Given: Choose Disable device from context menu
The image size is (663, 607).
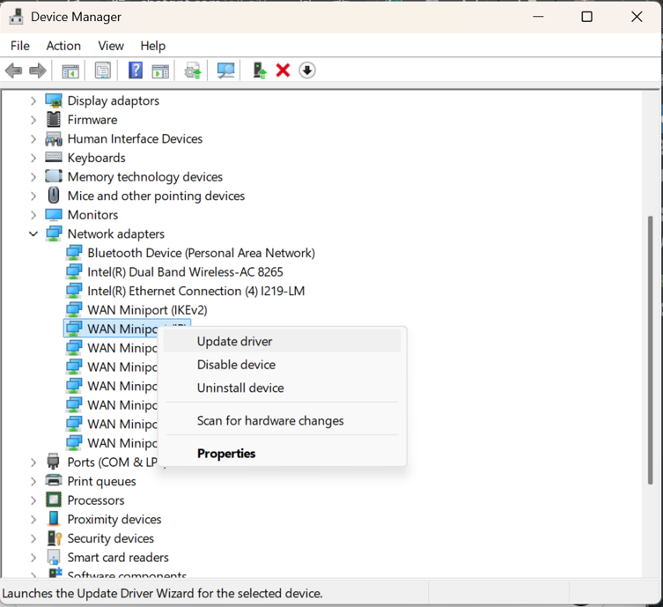Looking at the screenshot, I should pyautogui.click(x=282, y=365).
